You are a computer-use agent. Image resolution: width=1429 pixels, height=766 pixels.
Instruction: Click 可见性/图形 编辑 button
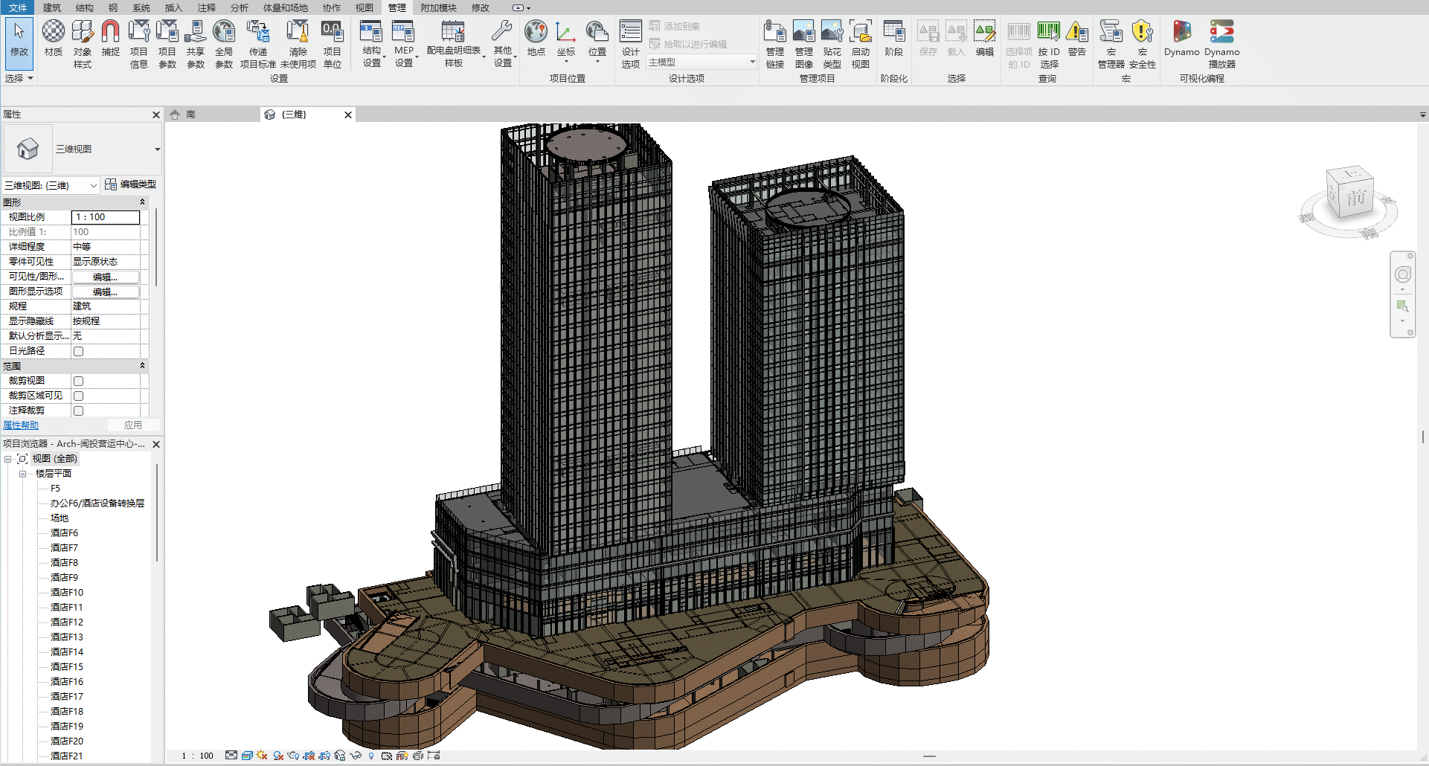[x=105, y=277]
